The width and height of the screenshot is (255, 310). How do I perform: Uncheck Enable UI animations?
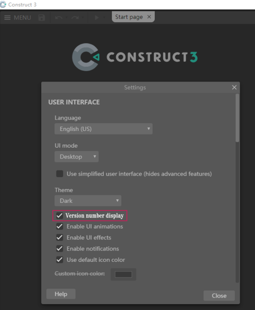(59, 226)
